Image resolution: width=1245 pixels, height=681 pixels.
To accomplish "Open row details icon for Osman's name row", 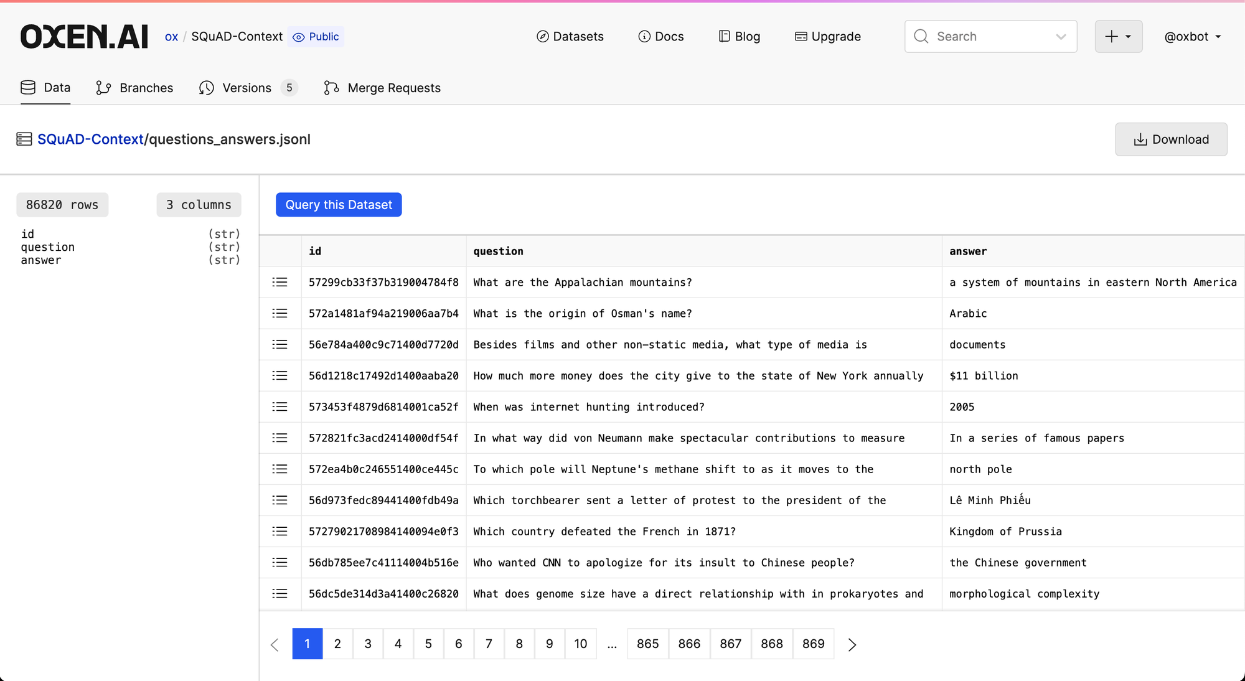I will tap(280, 313).
